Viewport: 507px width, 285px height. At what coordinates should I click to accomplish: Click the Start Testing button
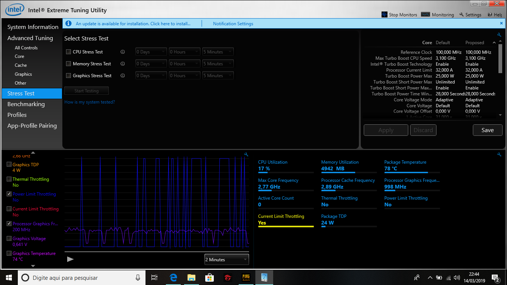[86, 91]
